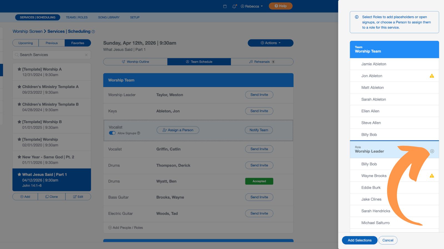
Task: Open the Actions dropdown
Action: pyautogui.click(x=270, y=43)
